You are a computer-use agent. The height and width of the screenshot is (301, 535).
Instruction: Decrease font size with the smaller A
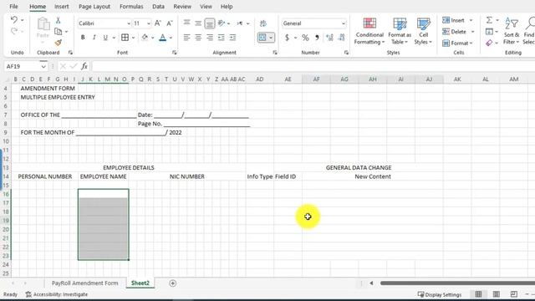pyautogui.click(x=169, y=23)
